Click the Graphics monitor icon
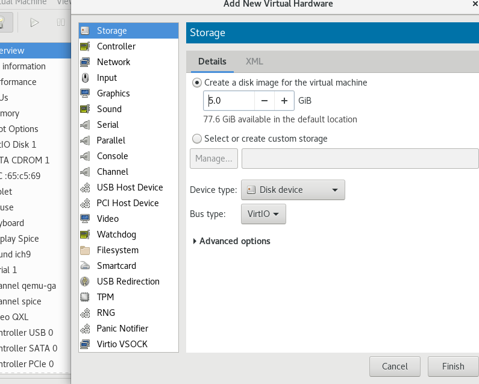 coord(85,93)
